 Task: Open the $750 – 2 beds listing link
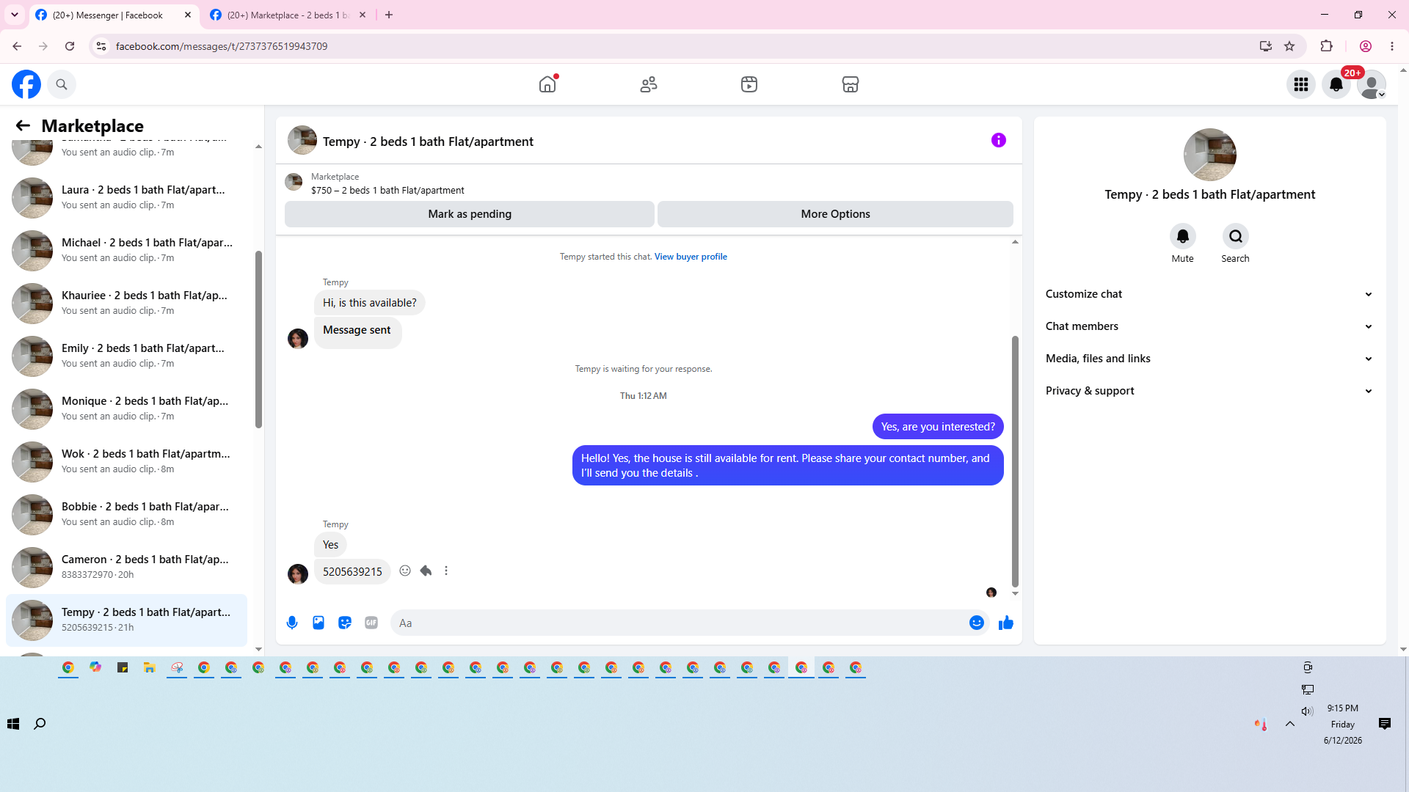[387, 190]
